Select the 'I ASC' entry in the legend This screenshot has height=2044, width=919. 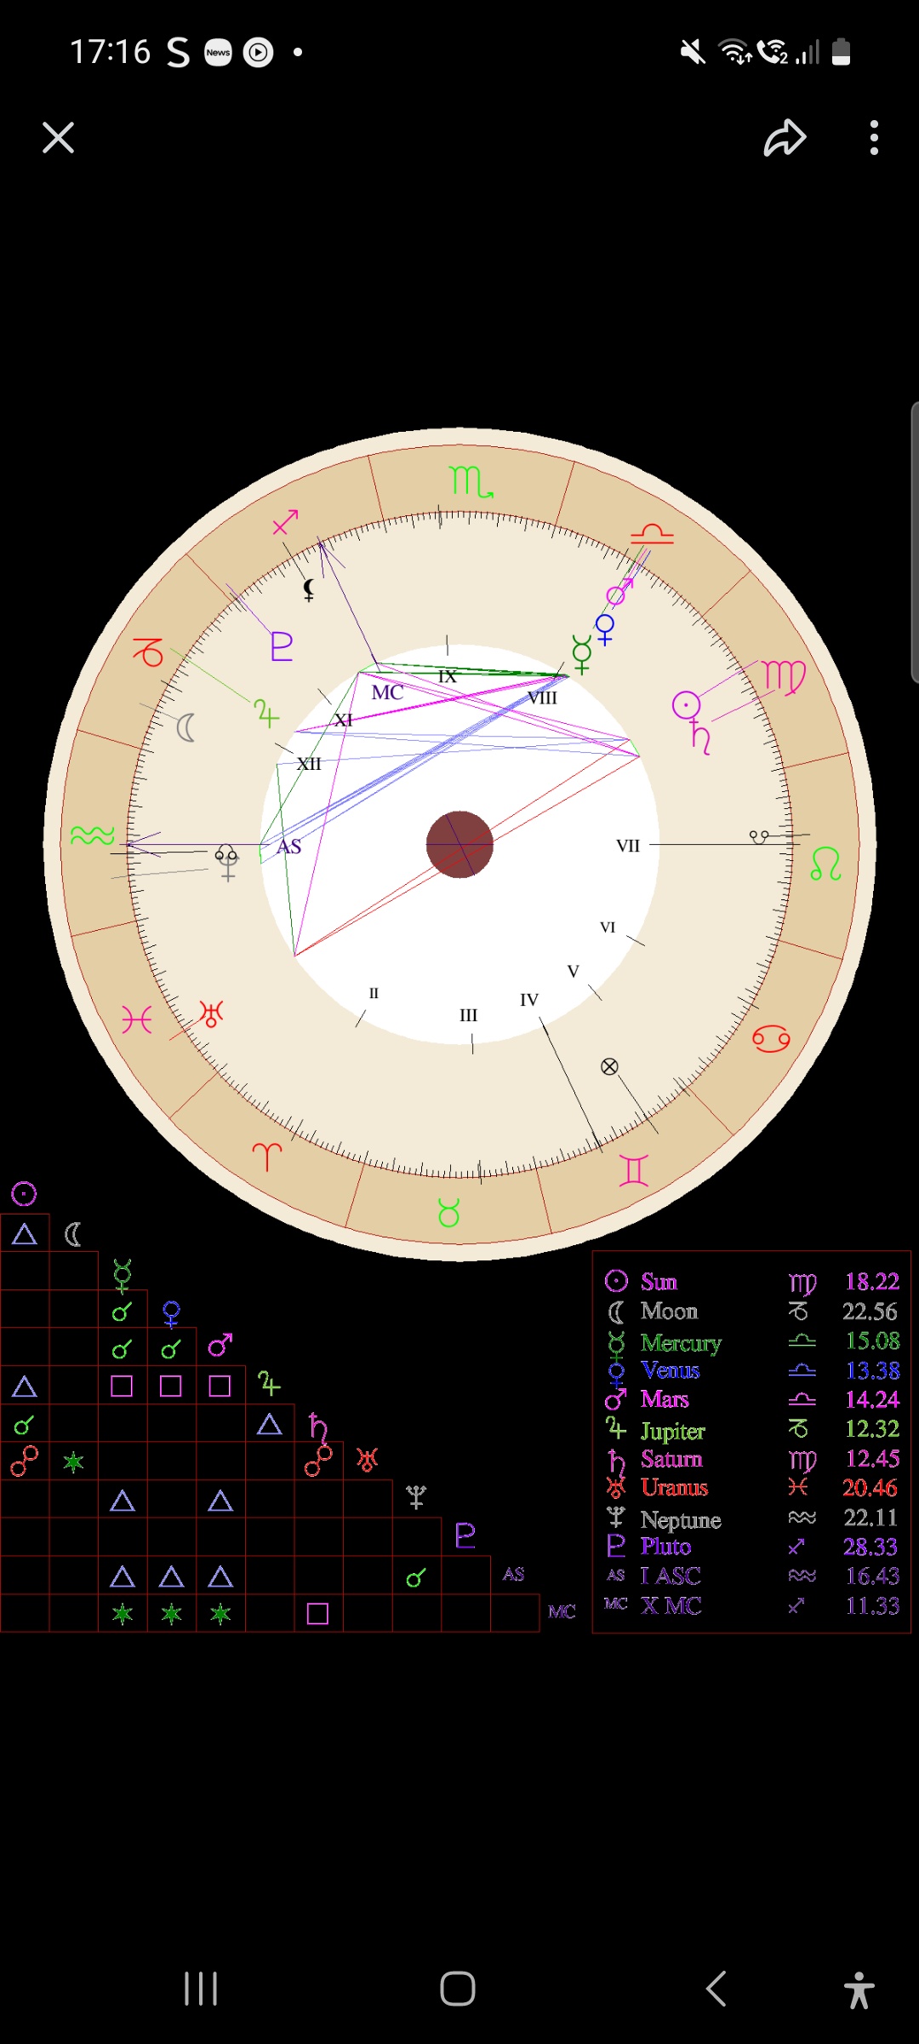671,1576
